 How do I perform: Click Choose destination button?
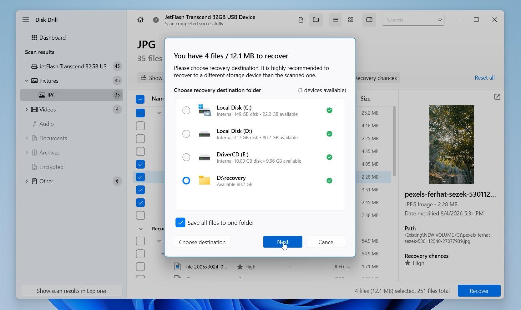[x=202, y=242]
